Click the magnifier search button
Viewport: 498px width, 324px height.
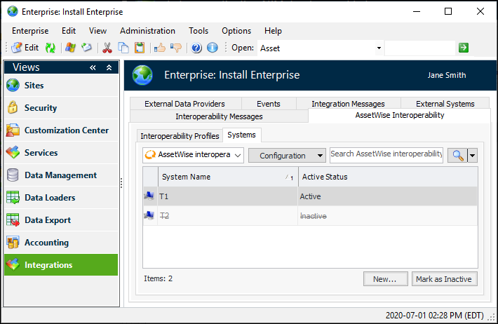pos(456,155)
